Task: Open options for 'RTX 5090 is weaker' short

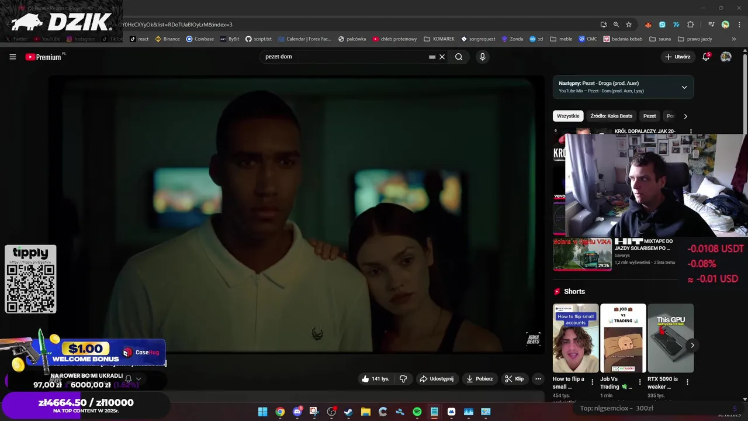Action: pyautogui.click(x=687, y=382)
